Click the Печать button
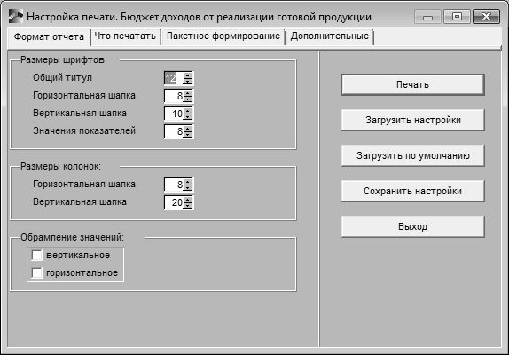The height and width of the screenshot is (355, 509). 413,85
